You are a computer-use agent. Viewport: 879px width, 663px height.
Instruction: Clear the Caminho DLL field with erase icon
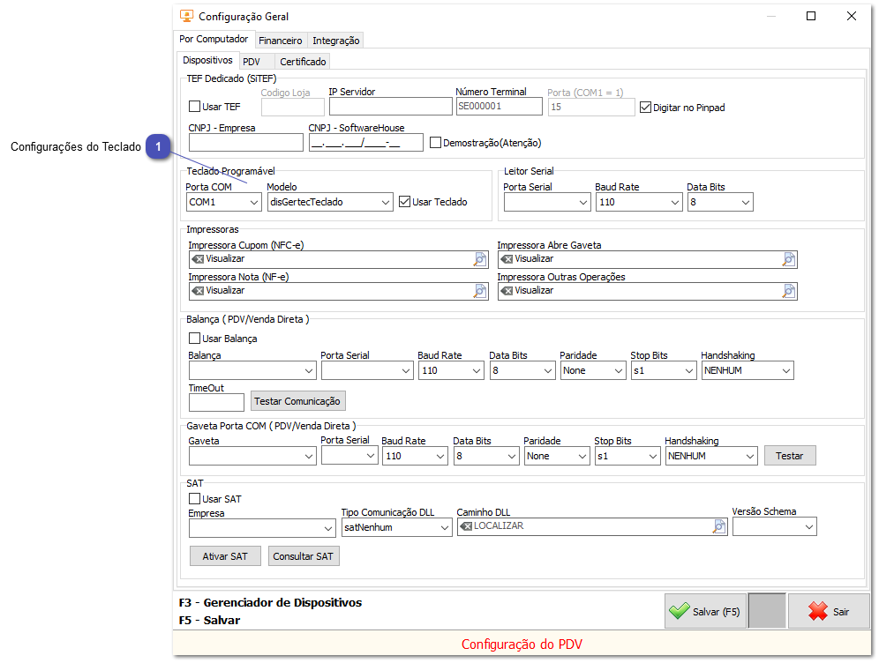coord(466,526)
